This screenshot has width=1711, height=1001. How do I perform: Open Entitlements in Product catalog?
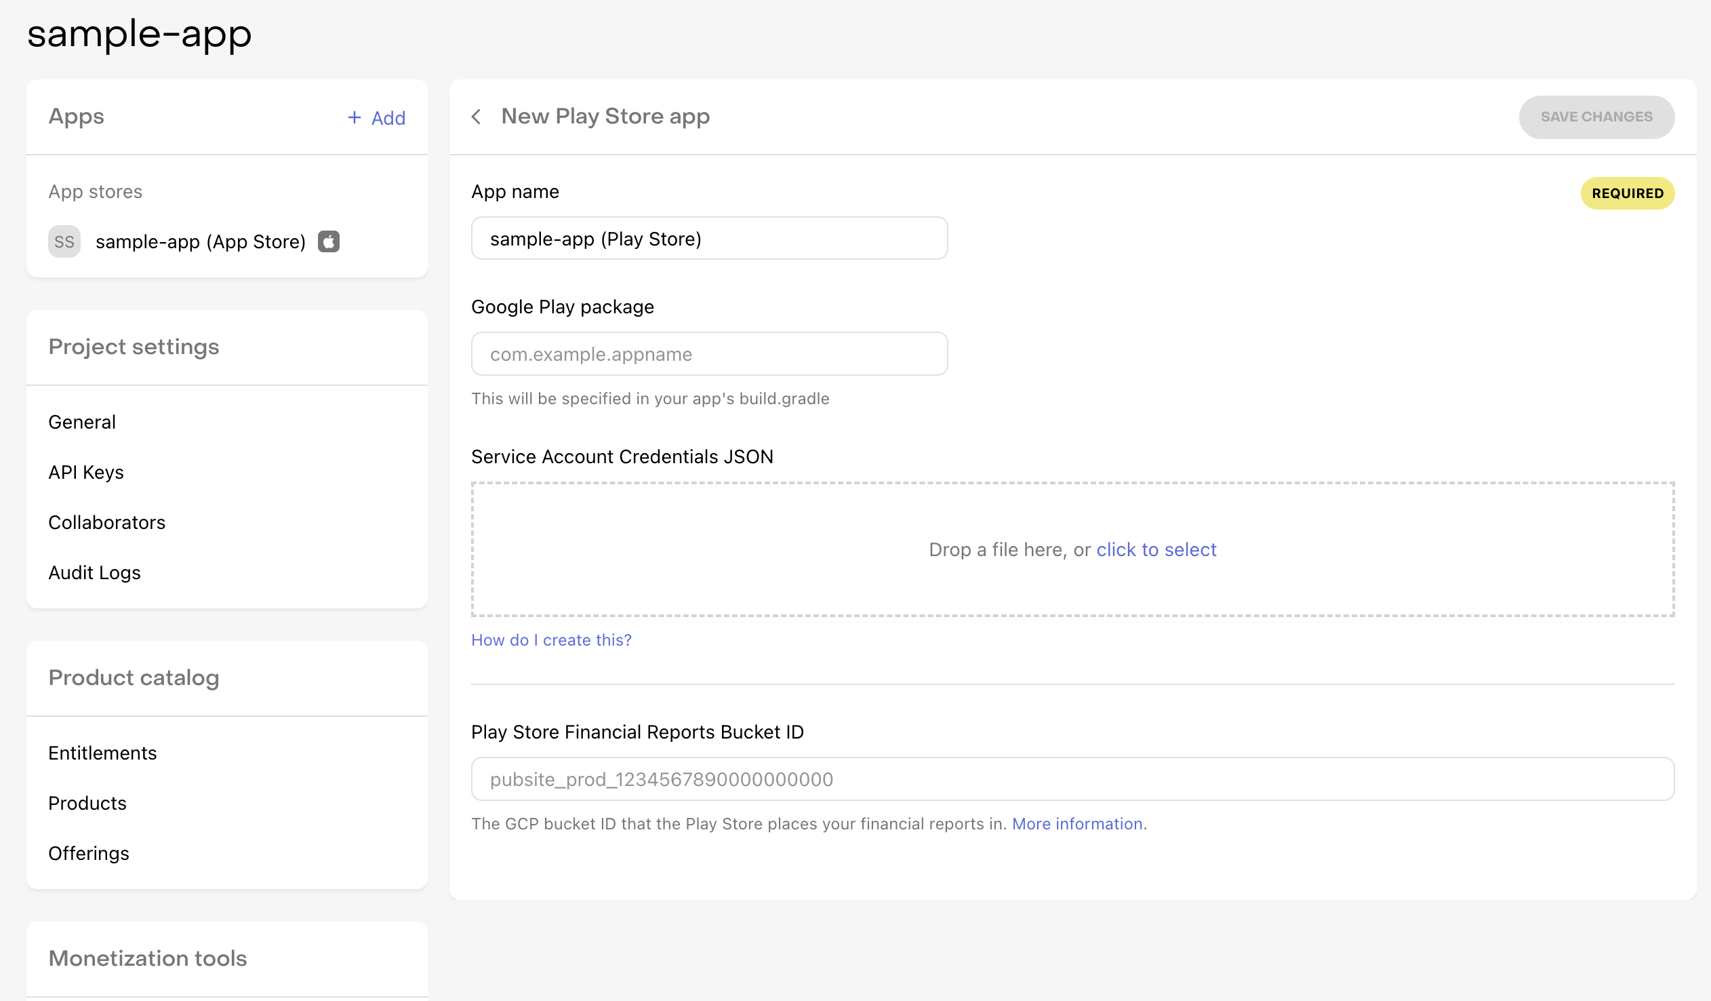pyautogui.click(x=102, y=753)
